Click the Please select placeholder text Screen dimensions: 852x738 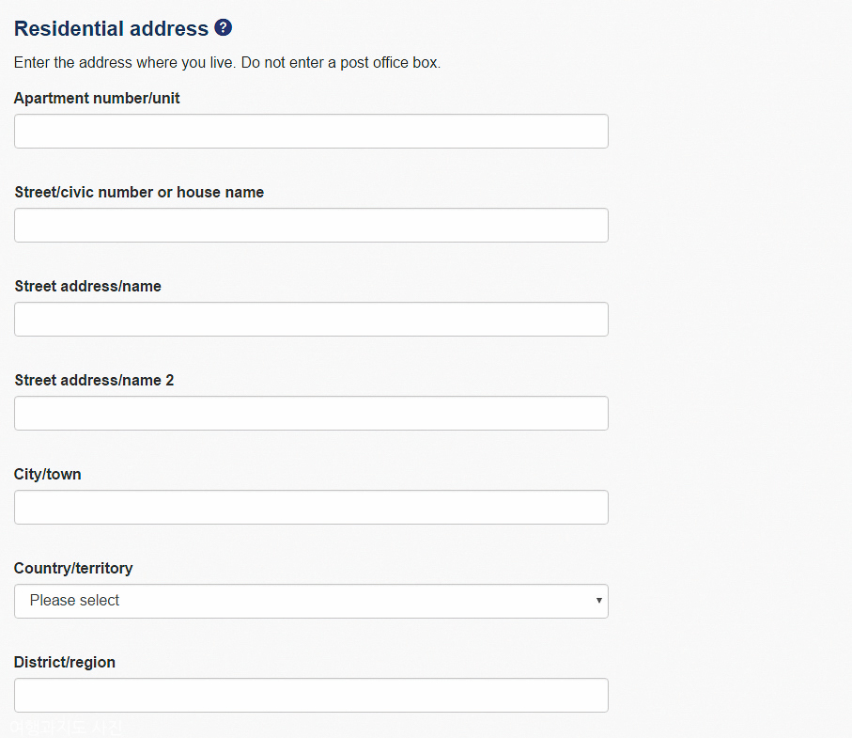(74, 601)
